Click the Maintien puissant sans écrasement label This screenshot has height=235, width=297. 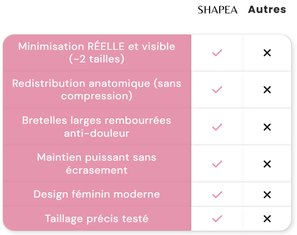pos(97,164)
